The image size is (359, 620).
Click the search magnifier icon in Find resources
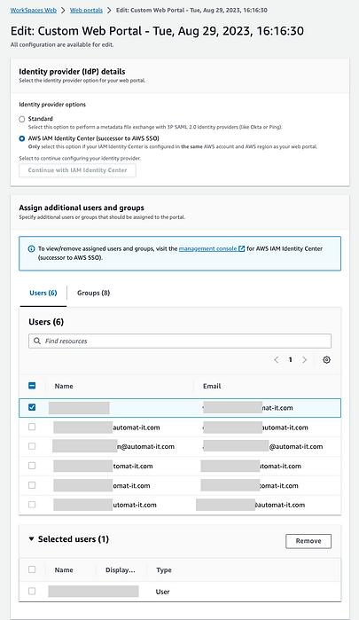(36, 341)
